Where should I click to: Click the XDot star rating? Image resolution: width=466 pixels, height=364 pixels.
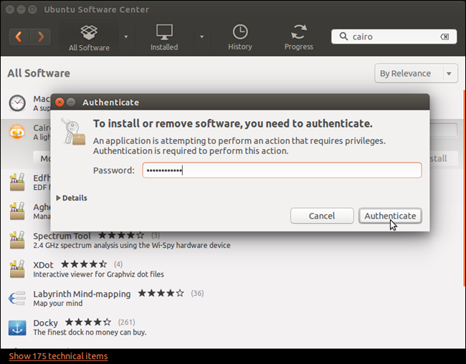(84, 264)
